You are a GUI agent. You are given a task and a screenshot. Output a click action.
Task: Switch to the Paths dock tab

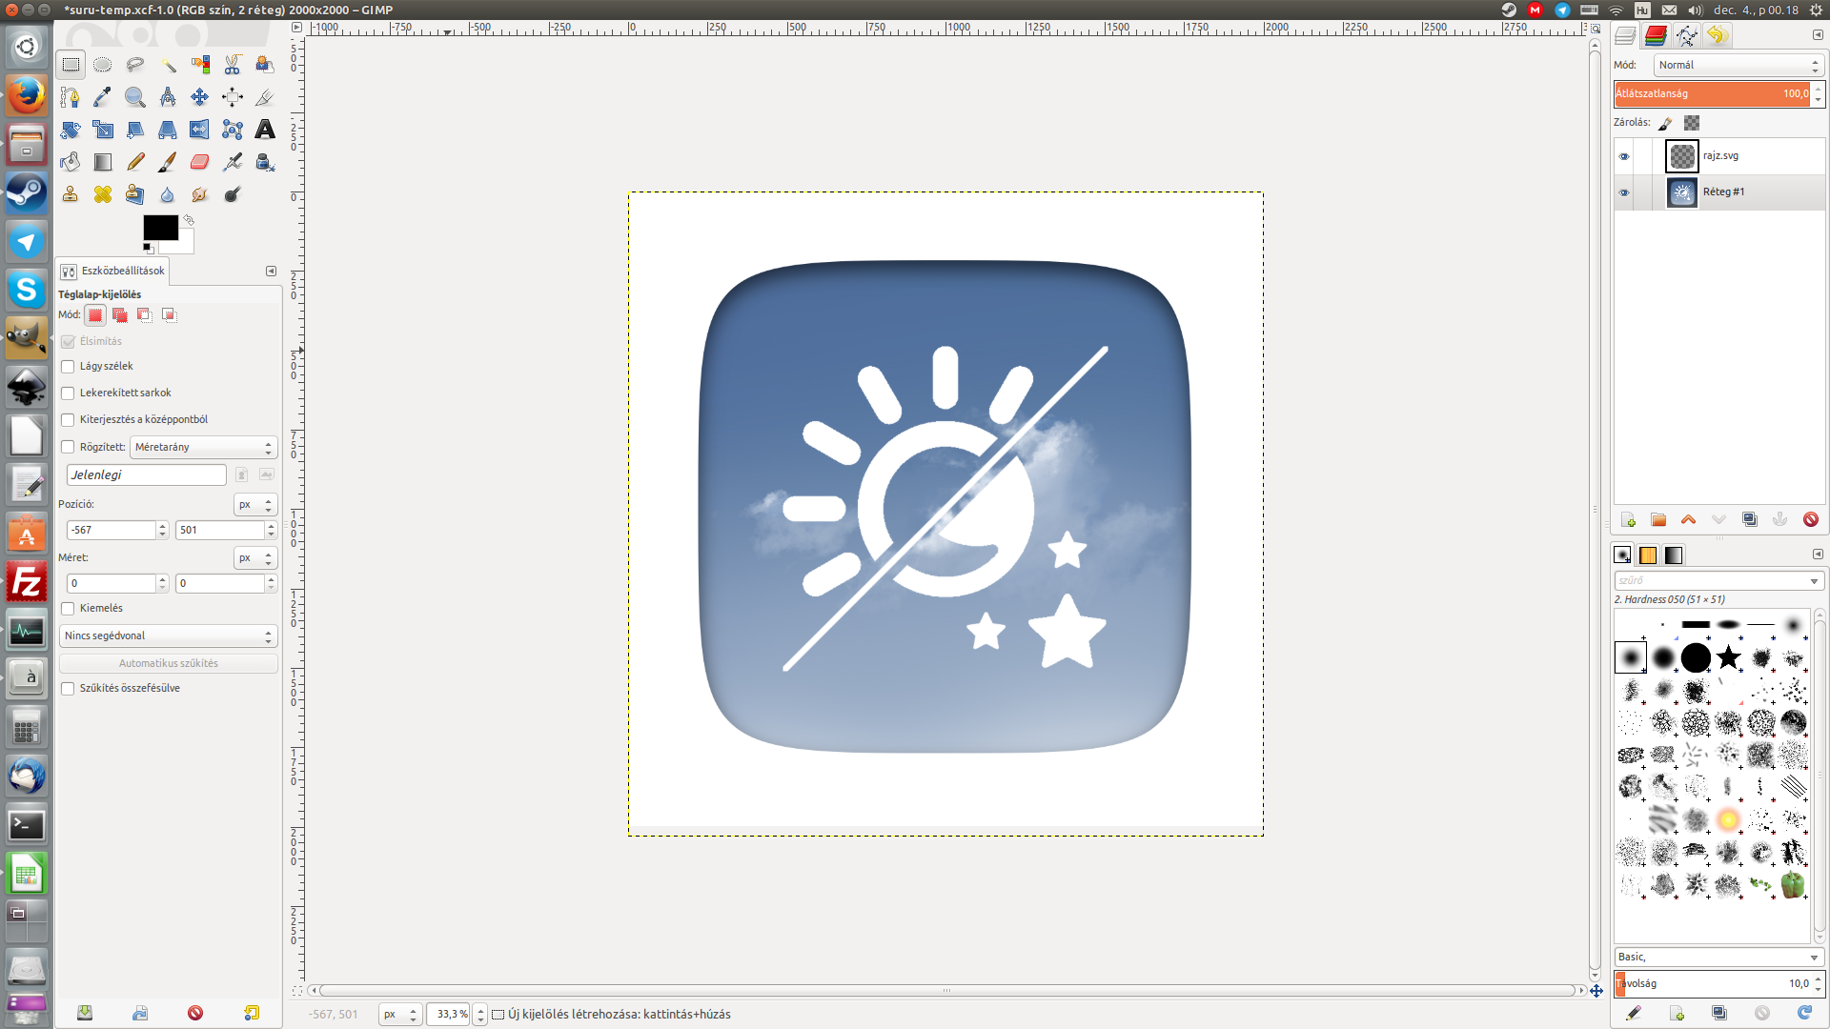tap(1686, 36)
